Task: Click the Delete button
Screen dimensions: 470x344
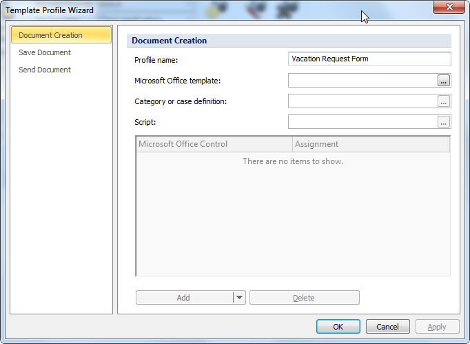Action: point(304,298)
